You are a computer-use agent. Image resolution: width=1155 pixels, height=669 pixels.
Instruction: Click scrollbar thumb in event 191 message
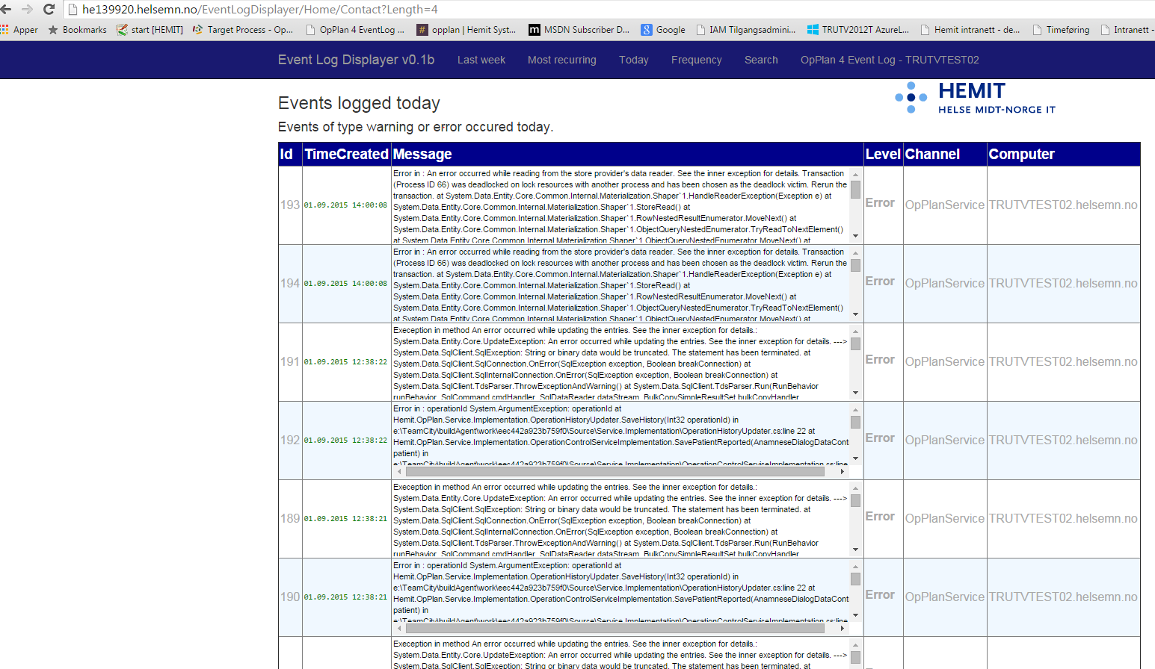coord(855,343)
